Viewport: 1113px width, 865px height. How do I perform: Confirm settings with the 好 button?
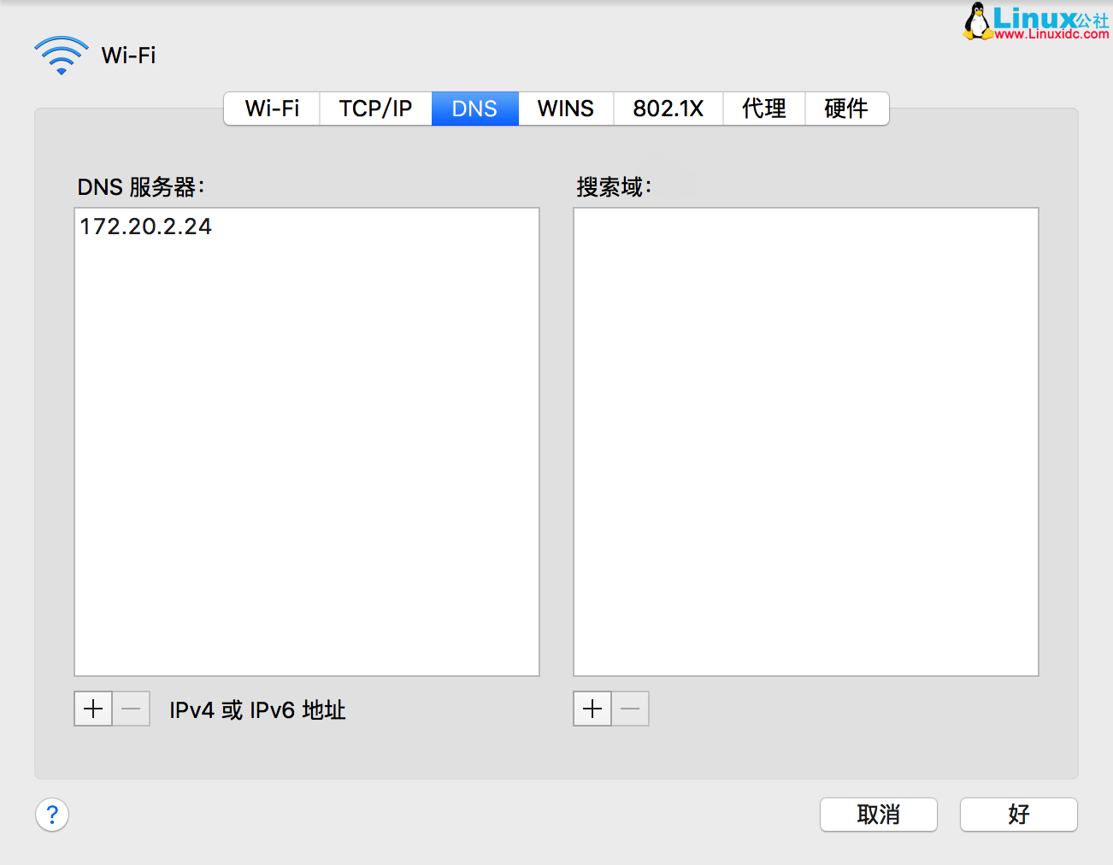coord(1018,815)
